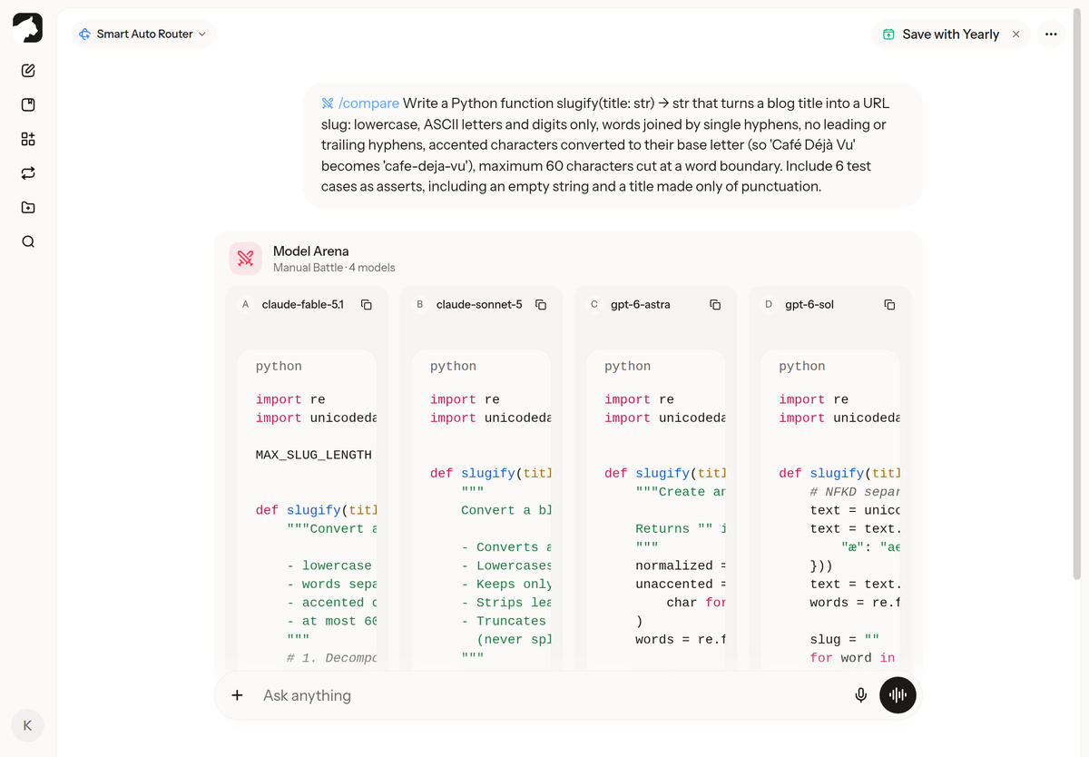This screenshot has height=757, width=1089.
Task: Click the python label in claude-fable-5.1's code block
Action: (279, 367)
